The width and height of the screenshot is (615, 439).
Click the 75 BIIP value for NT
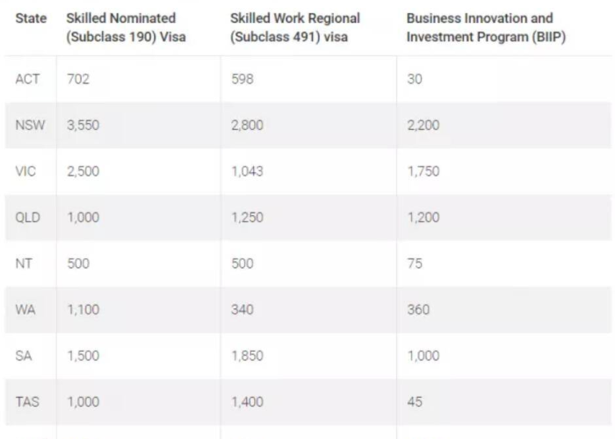coord(415,263)
